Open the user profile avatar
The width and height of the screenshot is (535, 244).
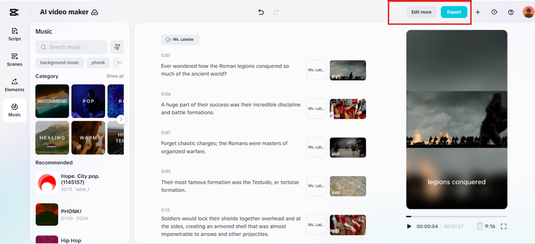point(529,12)
